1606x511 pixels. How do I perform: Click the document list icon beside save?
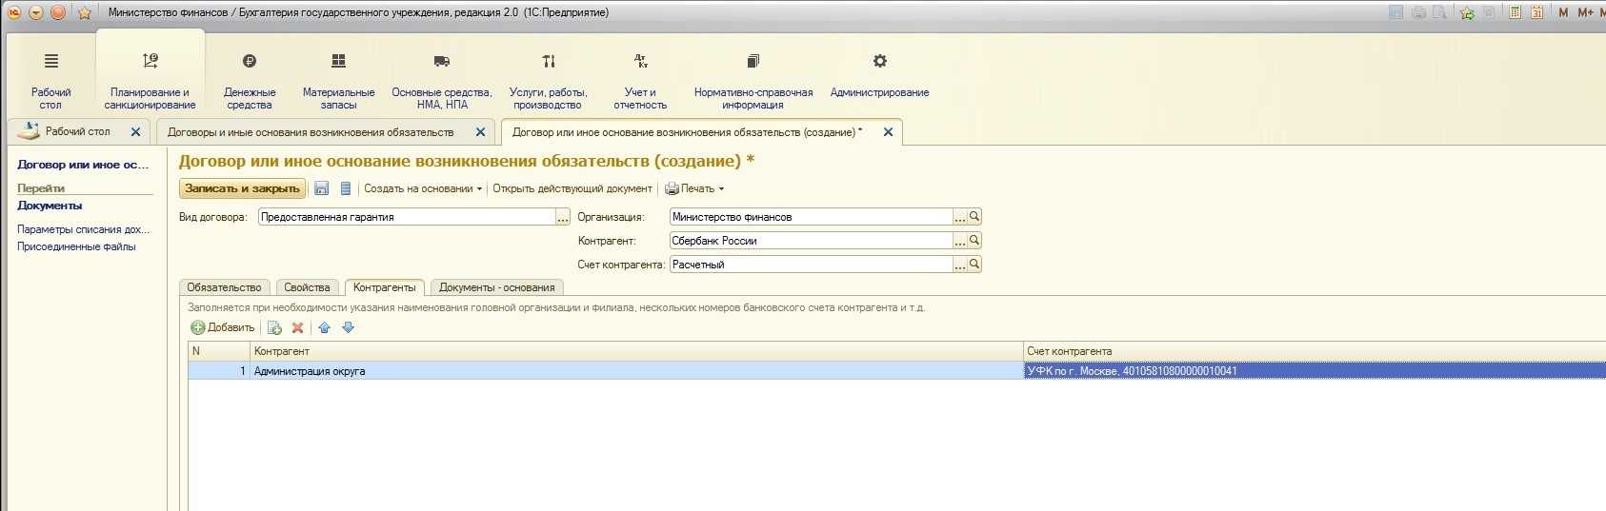click(x=346, y=188)
